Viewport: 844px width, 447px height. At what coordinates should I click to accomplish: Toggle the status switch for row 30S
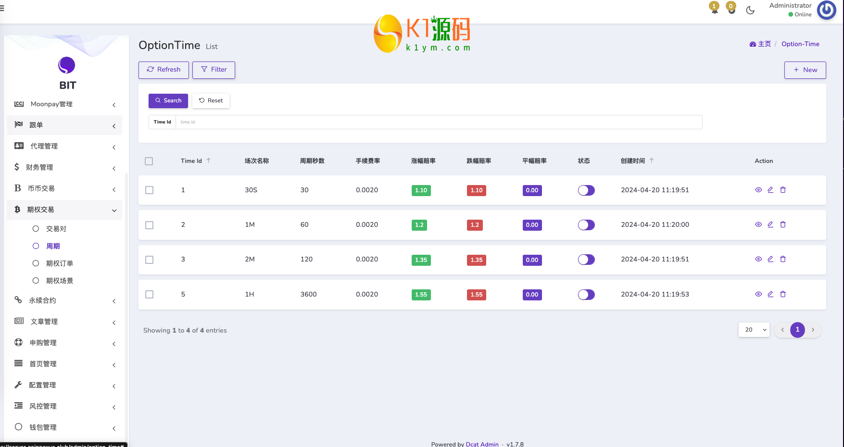tap(586, 190)
